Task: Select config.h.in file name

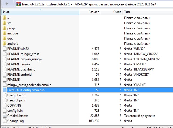Action: 15,111
